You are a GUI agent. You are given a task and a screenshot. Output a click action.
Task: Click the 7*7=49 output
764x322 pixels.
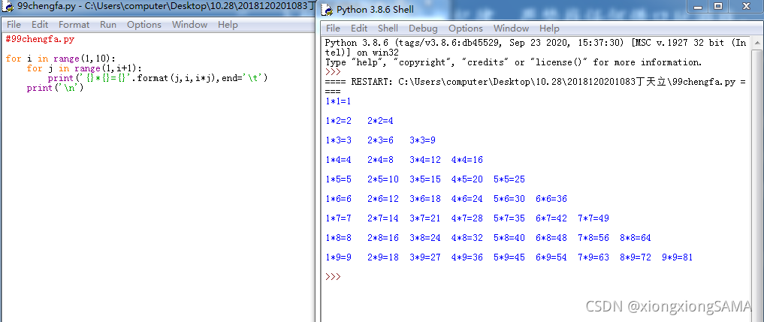coord(593,218)
